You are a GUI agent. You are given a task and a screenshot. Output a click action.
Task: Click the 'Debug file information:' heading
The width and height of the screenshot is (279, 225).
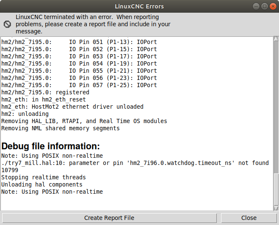[x=50, y=146]
